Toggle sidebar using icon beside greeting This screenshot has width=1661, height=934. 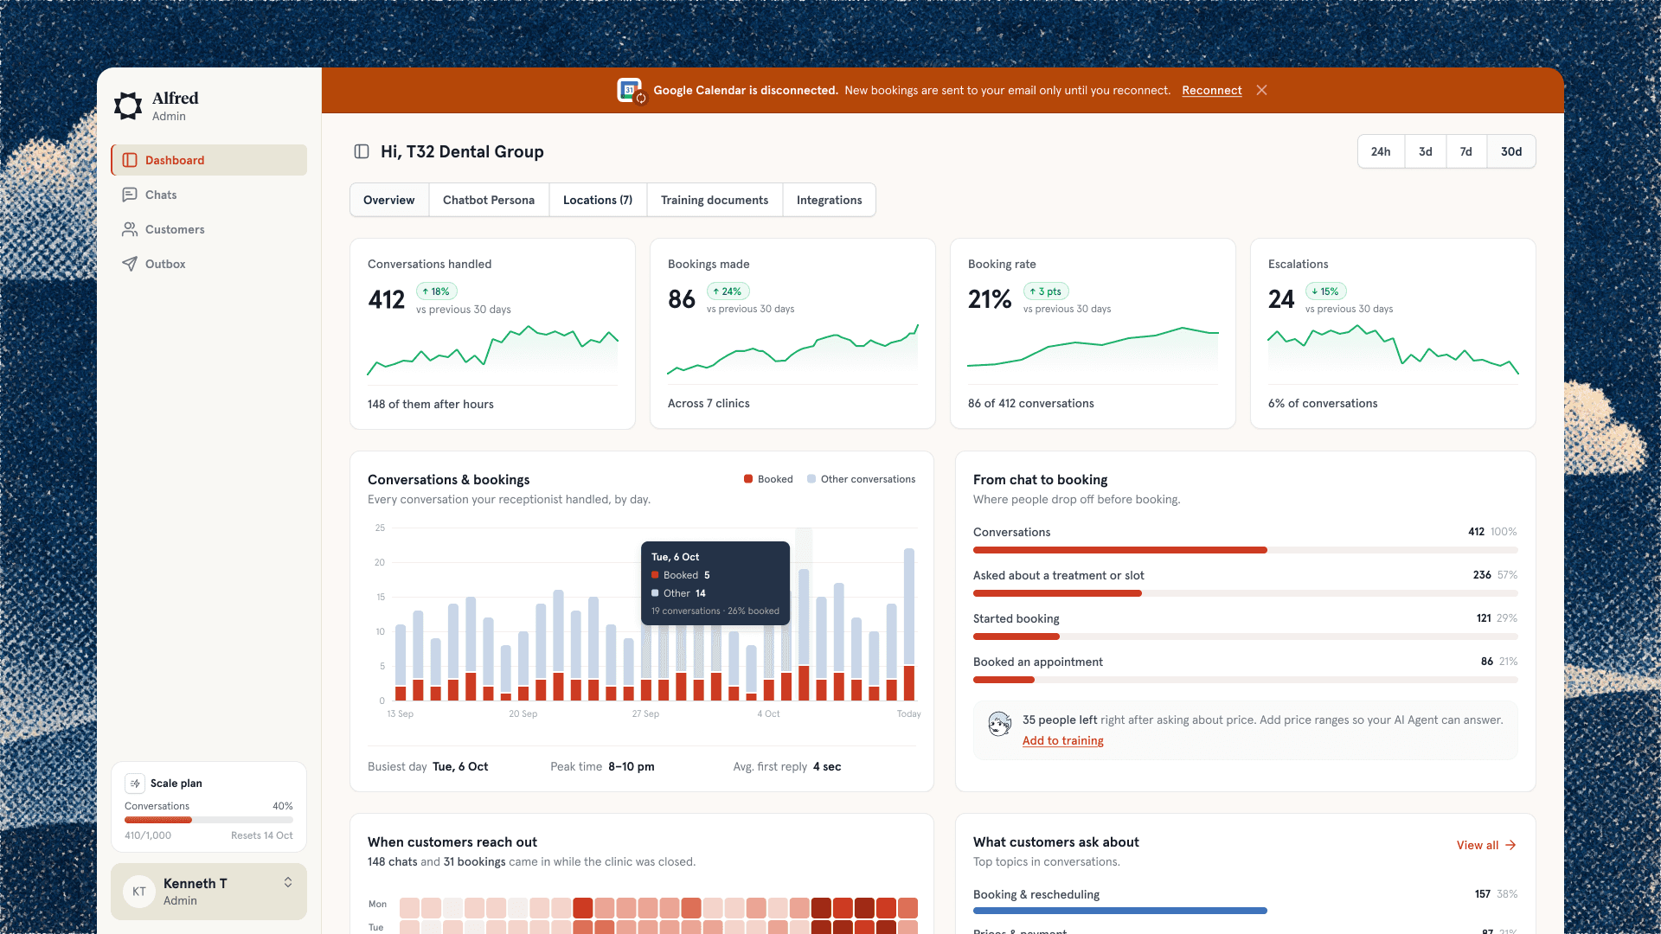[x=362, y=151]
